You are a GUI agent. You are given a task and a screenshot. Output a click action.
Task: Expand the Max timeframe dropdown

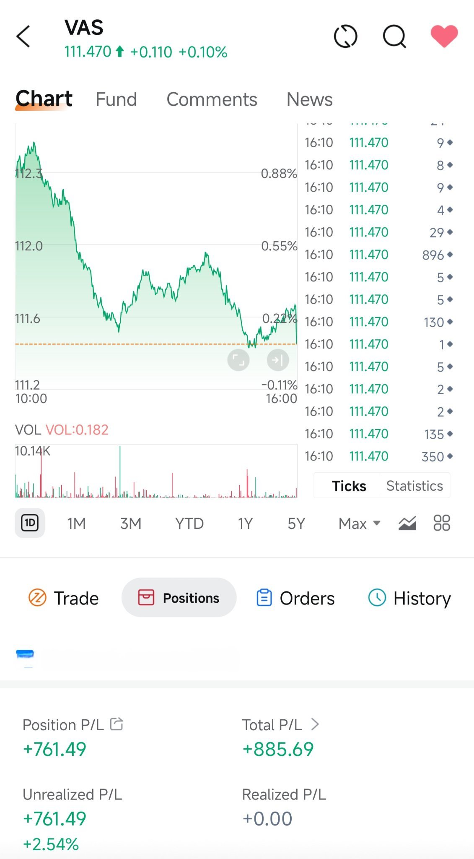point(359,523)
